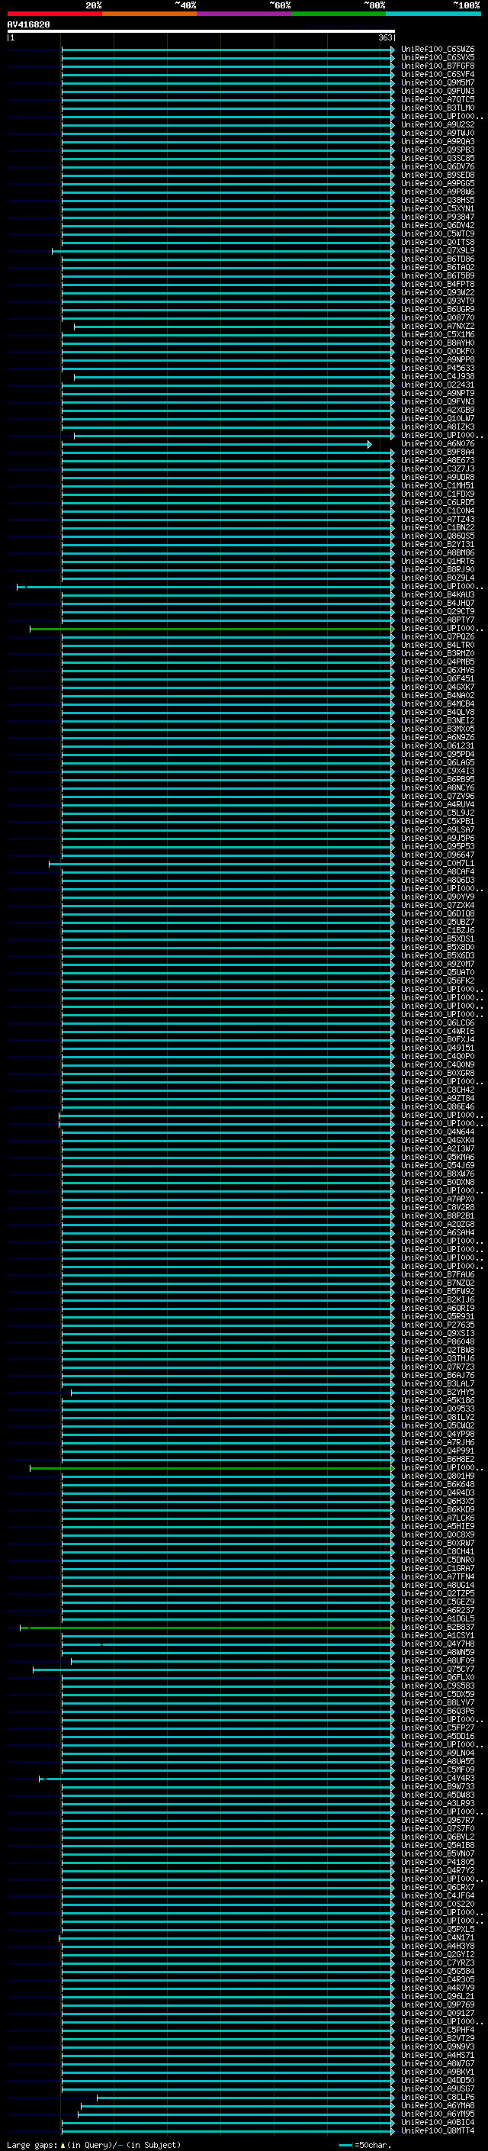Viewport: 488px width, 2151px height.
Task: Click hit label UniRef100_O96647
Action: coord(438,855)
